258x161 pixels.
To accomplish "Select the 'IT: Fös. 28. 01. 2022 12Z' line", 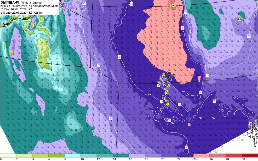I will pyautogui.click(x=16, y=9).
